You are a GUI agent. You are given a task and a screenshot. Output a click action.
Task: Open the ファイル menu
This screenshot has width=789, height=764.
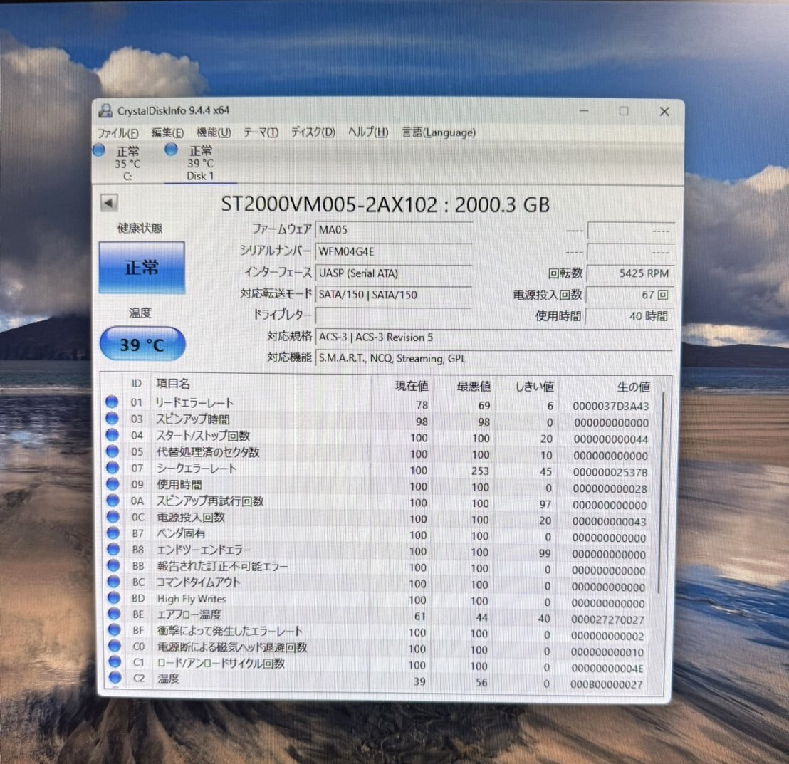[117, 132]
